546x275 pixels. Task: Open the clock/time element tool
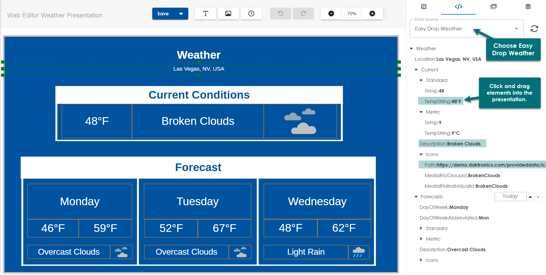251,13
